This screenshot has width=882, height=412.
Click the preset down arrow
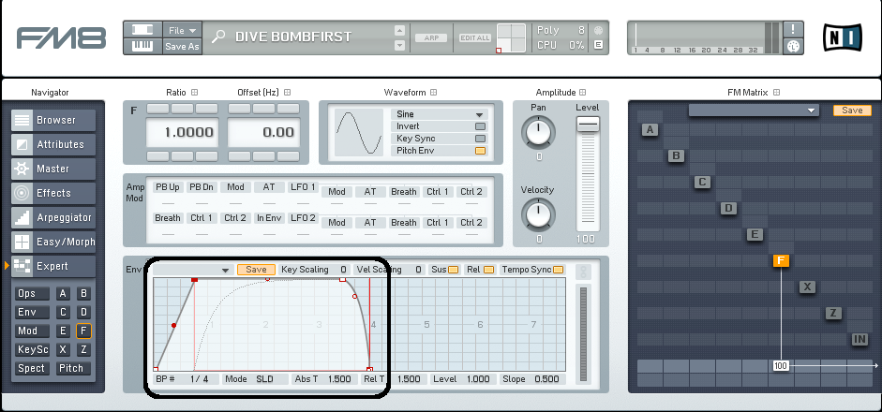(399, 45)
